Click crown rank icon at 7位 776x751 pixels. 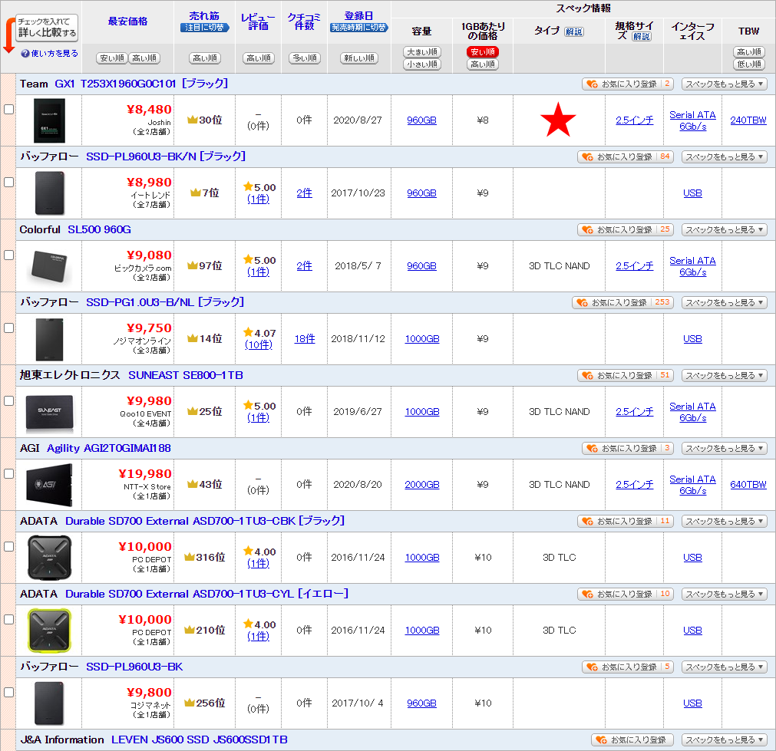pos(196,193)
